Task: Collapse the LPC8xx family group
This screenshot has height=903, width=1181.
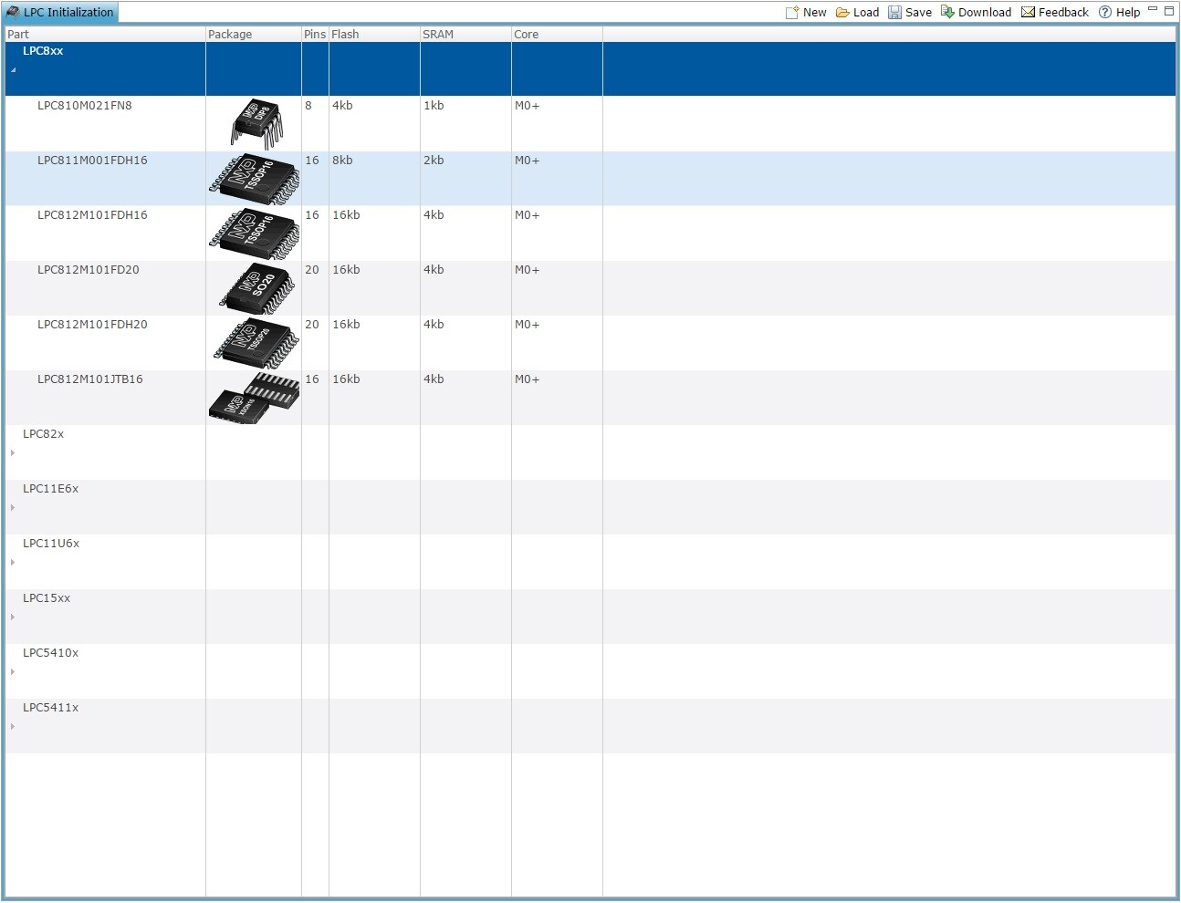Action: (x=13, y=70)
